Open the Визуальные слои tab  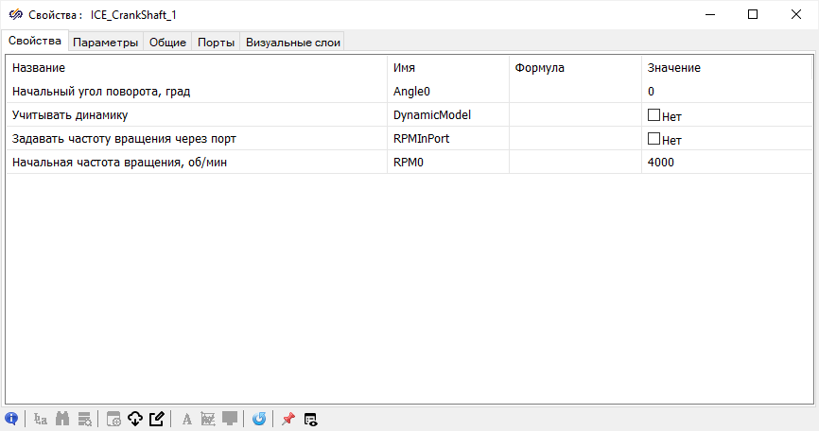click(x=292, y=42)
